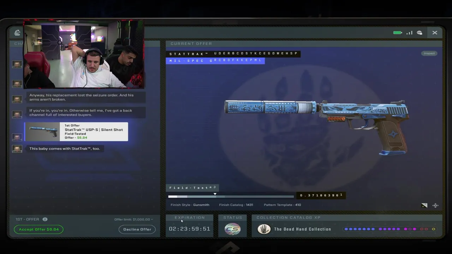Click the rotate view crosshair icon
The height and width of the screenshot is (254, 452).
click(x=435, y=205)
